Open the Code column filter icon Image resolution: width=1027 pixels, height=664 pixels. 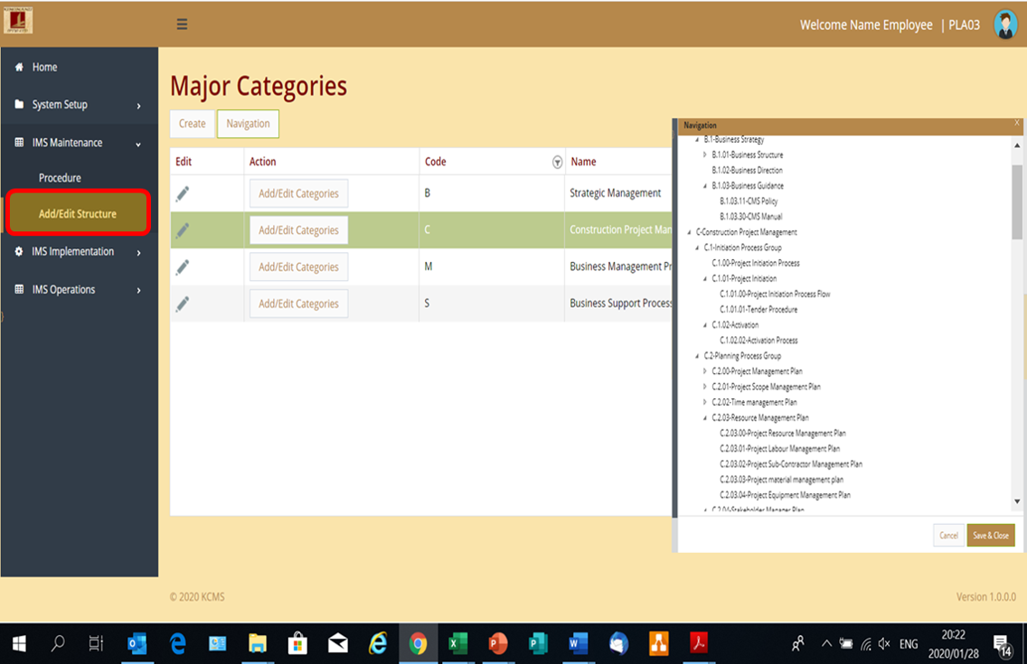coord(557,163)
